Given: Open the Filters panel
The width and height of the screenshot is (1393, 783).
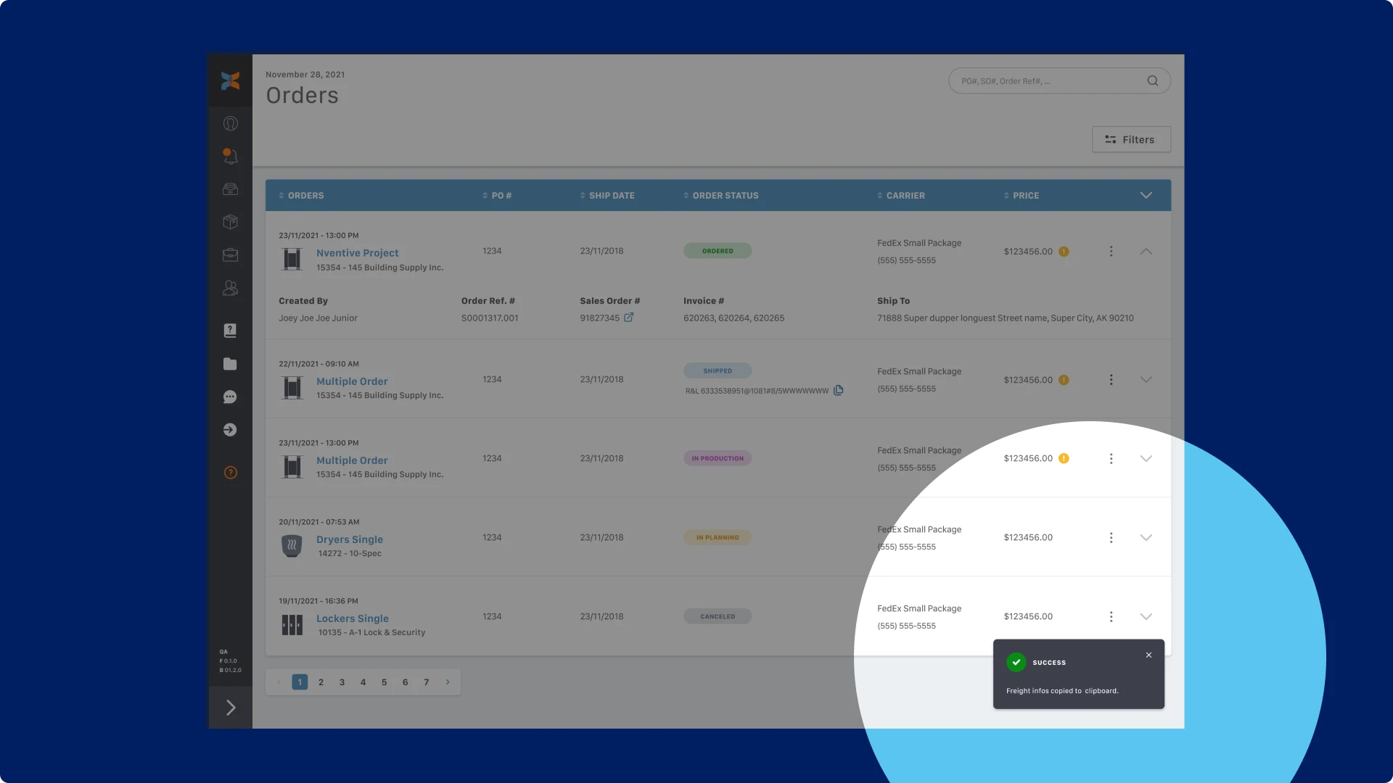Looking at the screenshot, I should tap(1131, 140).
